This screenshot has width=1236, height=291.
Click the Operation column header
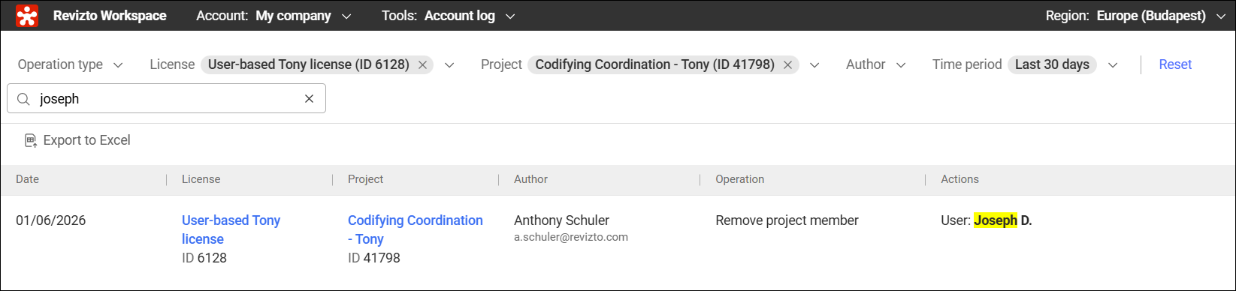739,179
